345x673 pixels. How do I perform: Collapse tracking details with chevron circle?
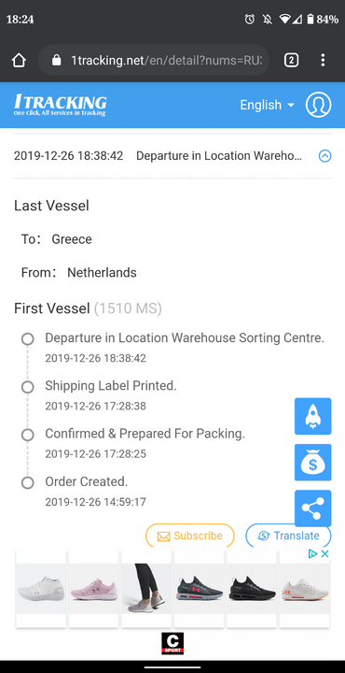click(x=324, y=156)
